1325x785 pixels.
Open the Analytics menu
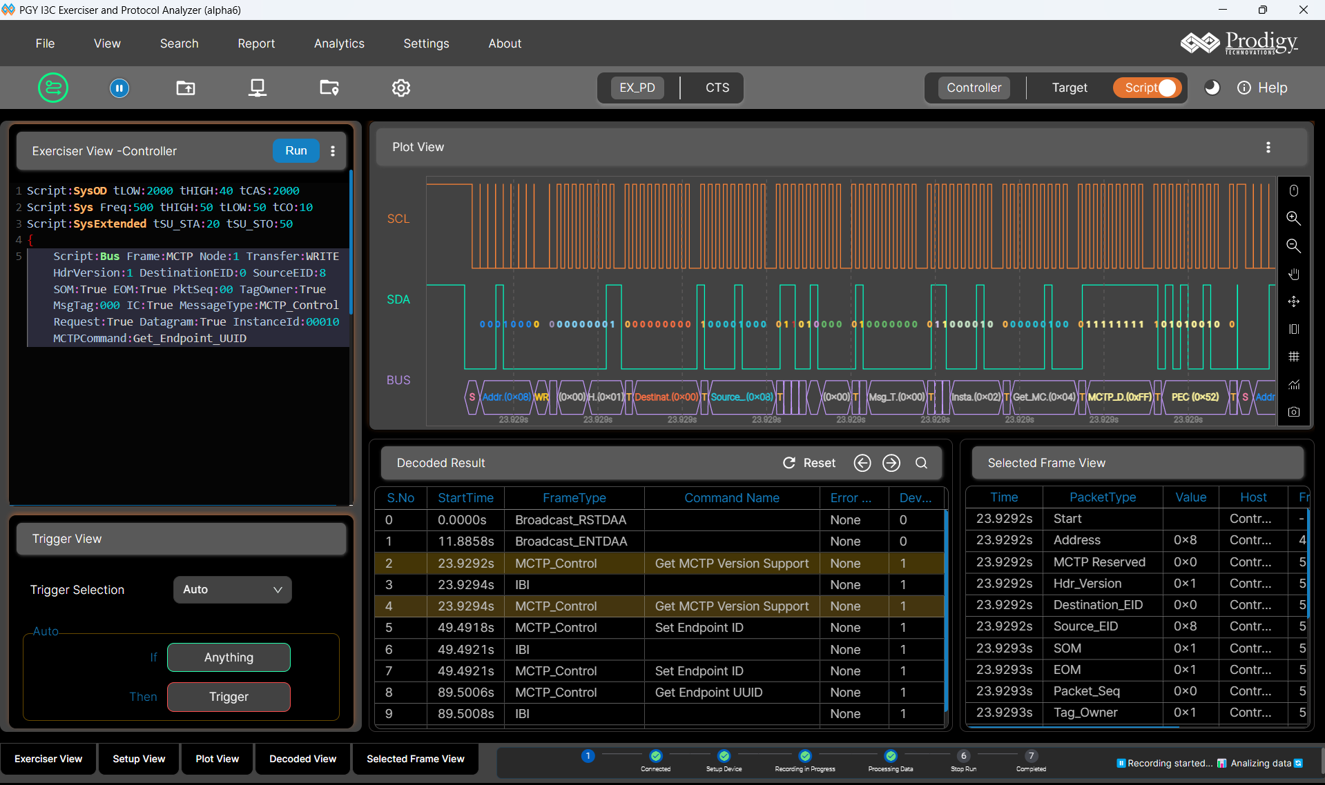(339, 43)
